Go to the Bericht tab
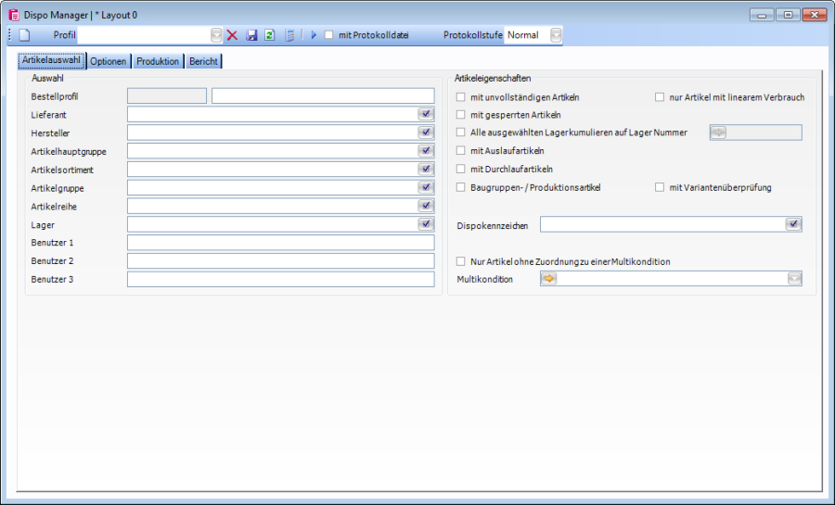 tap(204, 61)
